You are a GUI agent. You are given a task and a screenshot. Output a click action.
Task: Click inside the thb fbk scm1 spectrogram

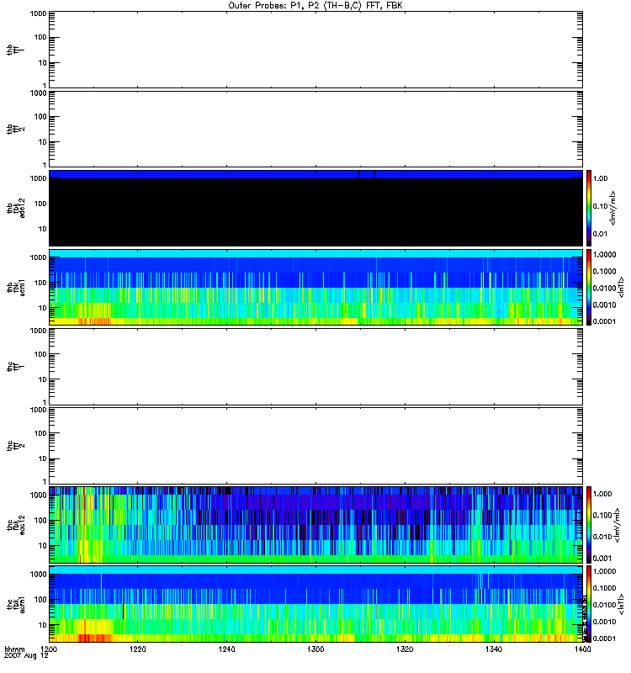click(x=315, y=287)
